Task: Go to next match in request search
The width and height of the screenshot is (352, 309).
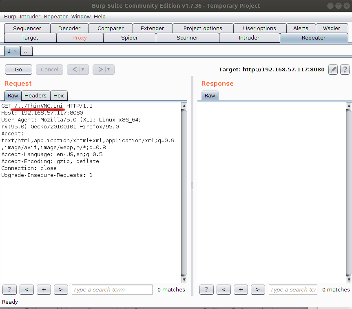Action: [61, 290]
